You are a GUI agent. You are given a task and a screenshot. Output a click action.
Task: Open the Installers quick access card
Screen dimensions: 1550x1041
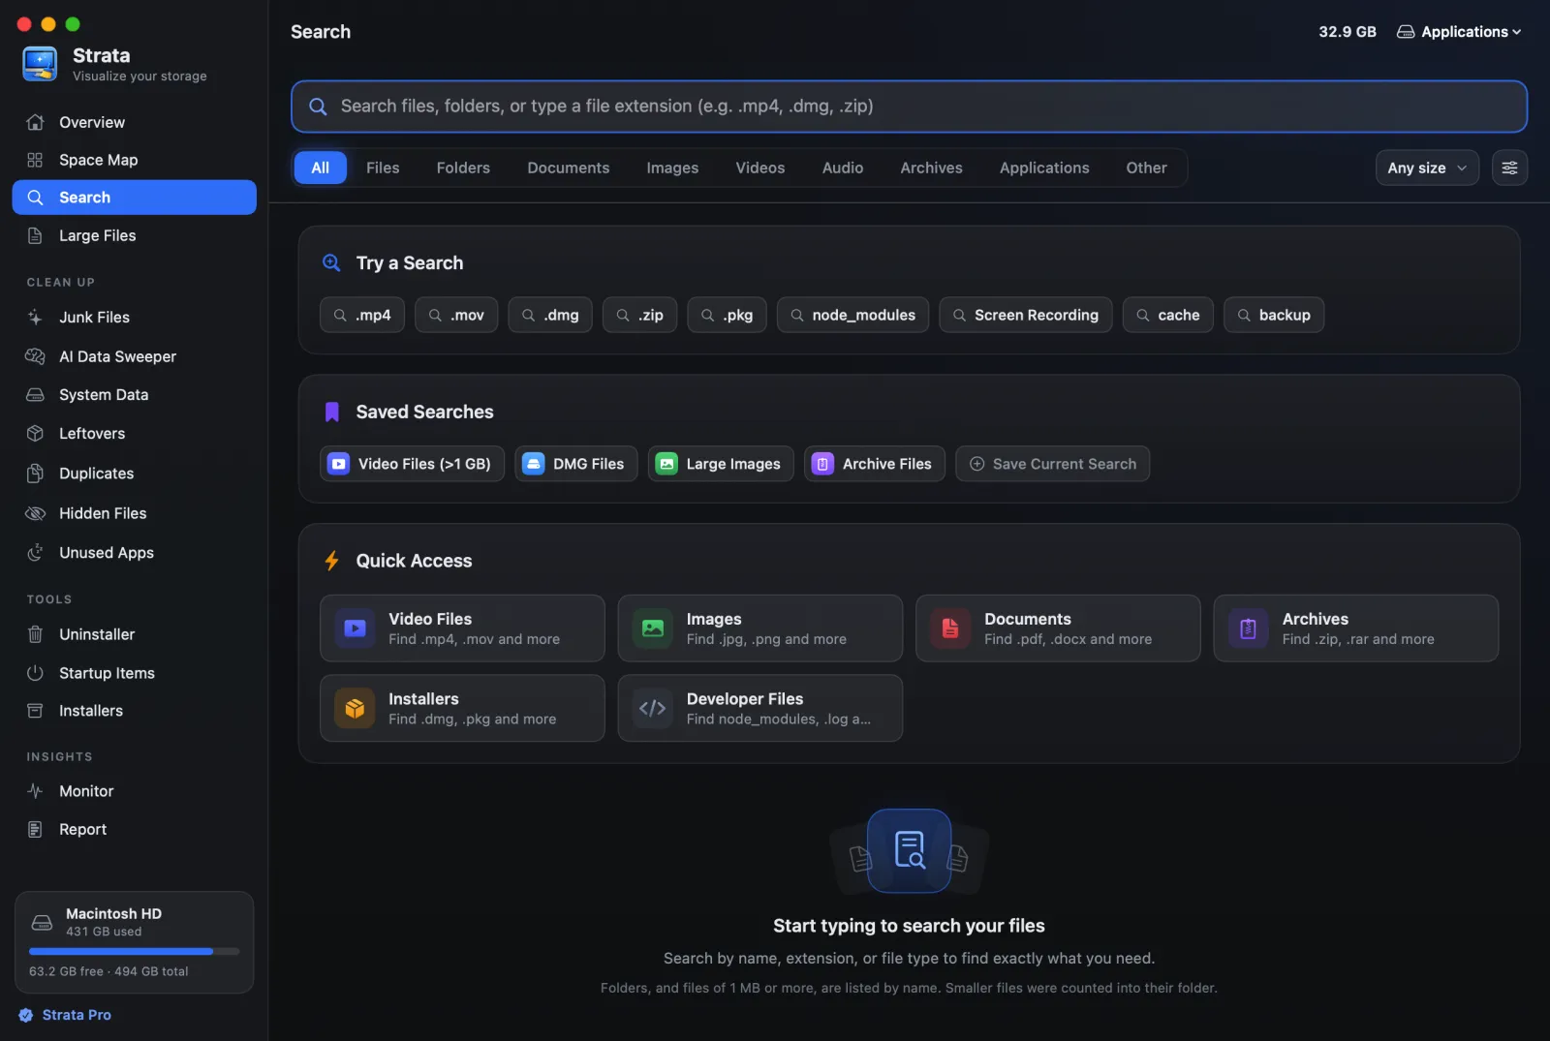point(462,708)
